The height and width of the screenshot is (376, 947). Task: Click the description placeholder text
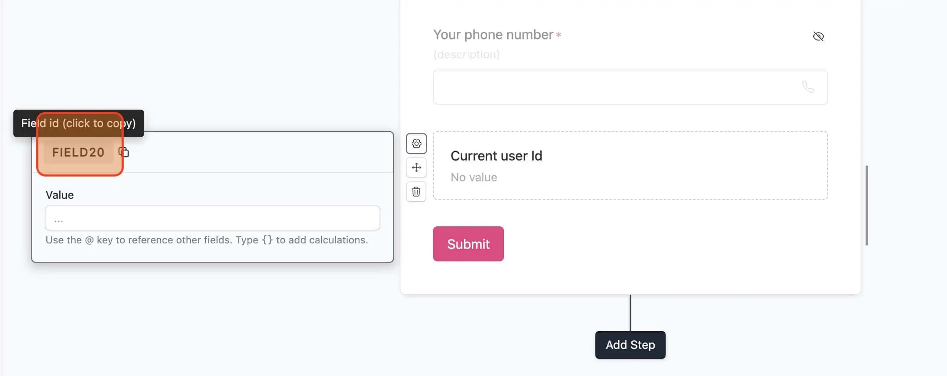466,54
